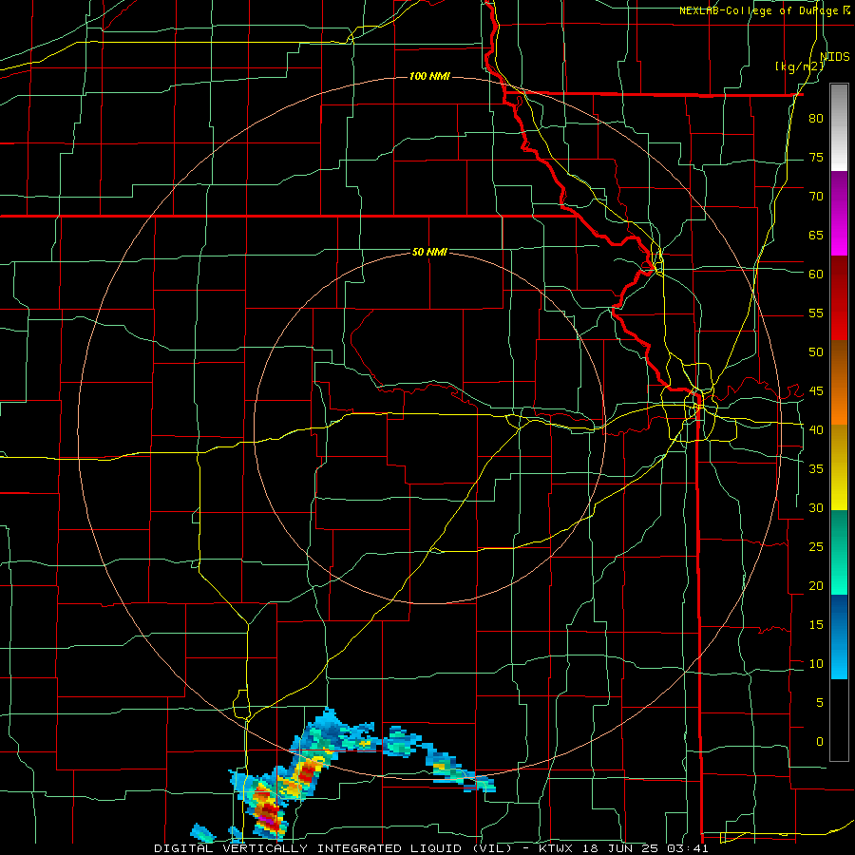Screen dimensions: 855x855
Task: Select the 60 value on the VIL scale
Action: [x=816, y=275]
